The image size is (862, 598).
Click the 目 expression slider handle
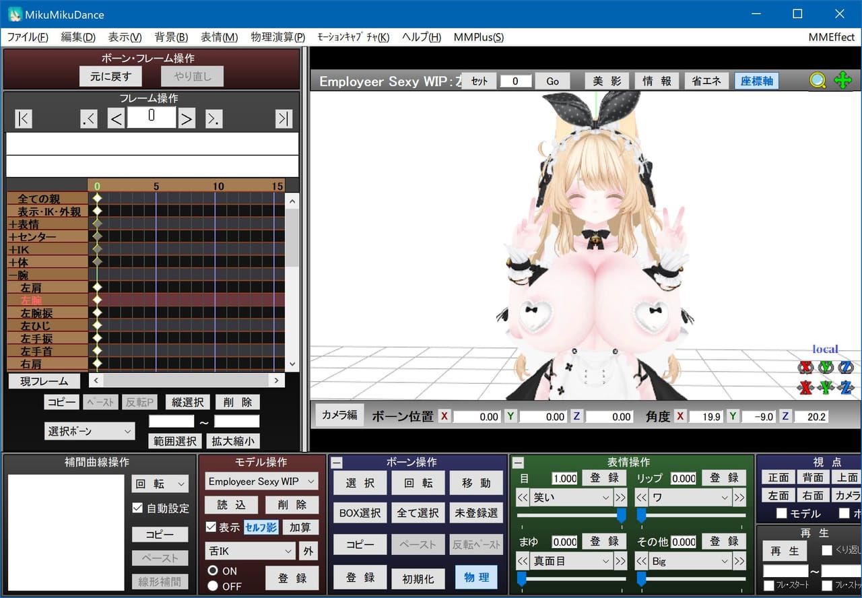tap(621, 516)
